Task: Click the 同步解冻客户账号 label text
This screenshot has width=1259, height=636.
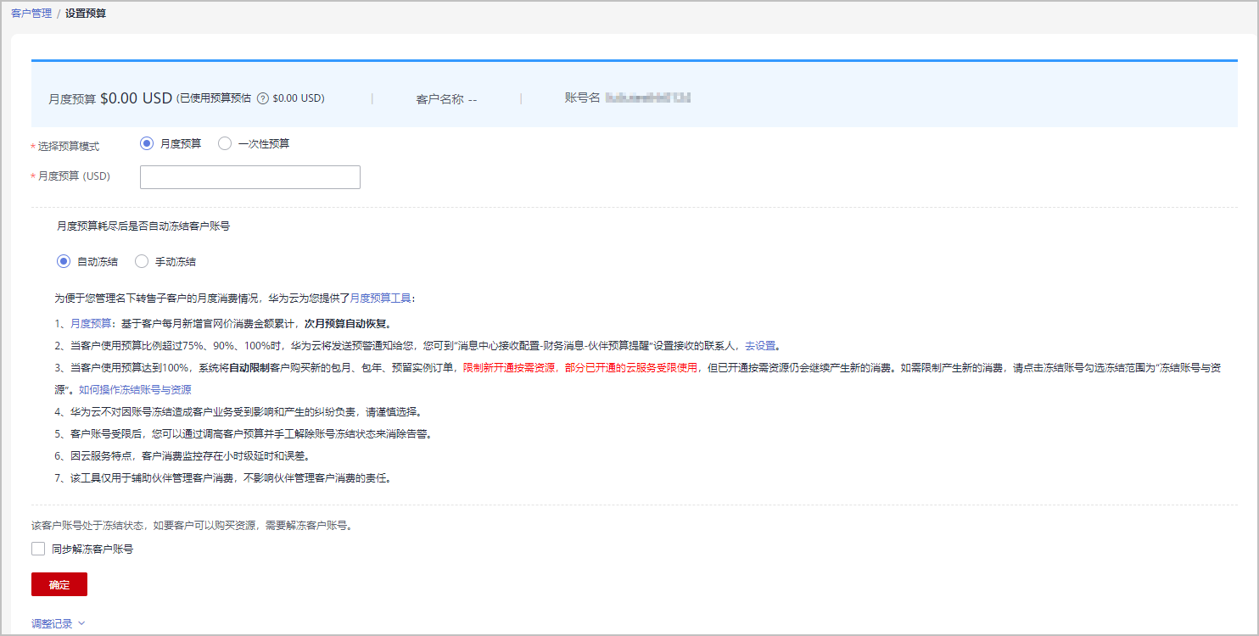Action: (93, 548)
